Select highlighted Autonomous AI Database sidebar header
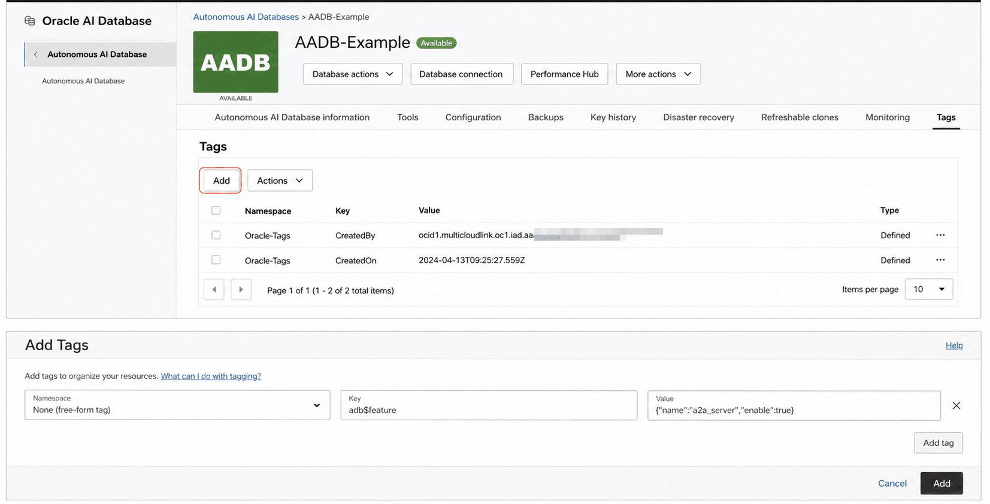The width and height of the screenshot is (990, 504). click(100, 54)
